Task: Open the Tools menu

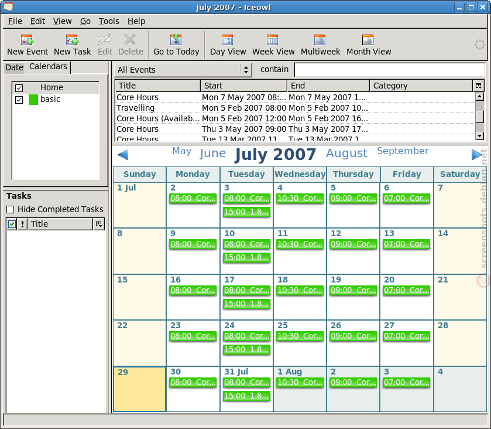Action: click(x=109, y=21)
